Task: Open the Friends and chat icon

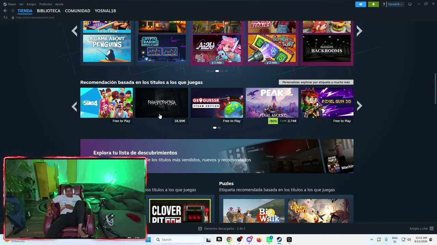Action: [x=432, y=229]
